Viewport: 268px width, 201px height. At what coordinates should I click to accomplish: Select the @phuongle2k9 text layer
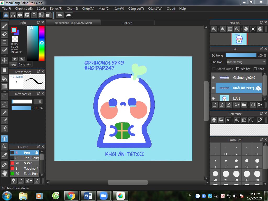tap(236, 77)
